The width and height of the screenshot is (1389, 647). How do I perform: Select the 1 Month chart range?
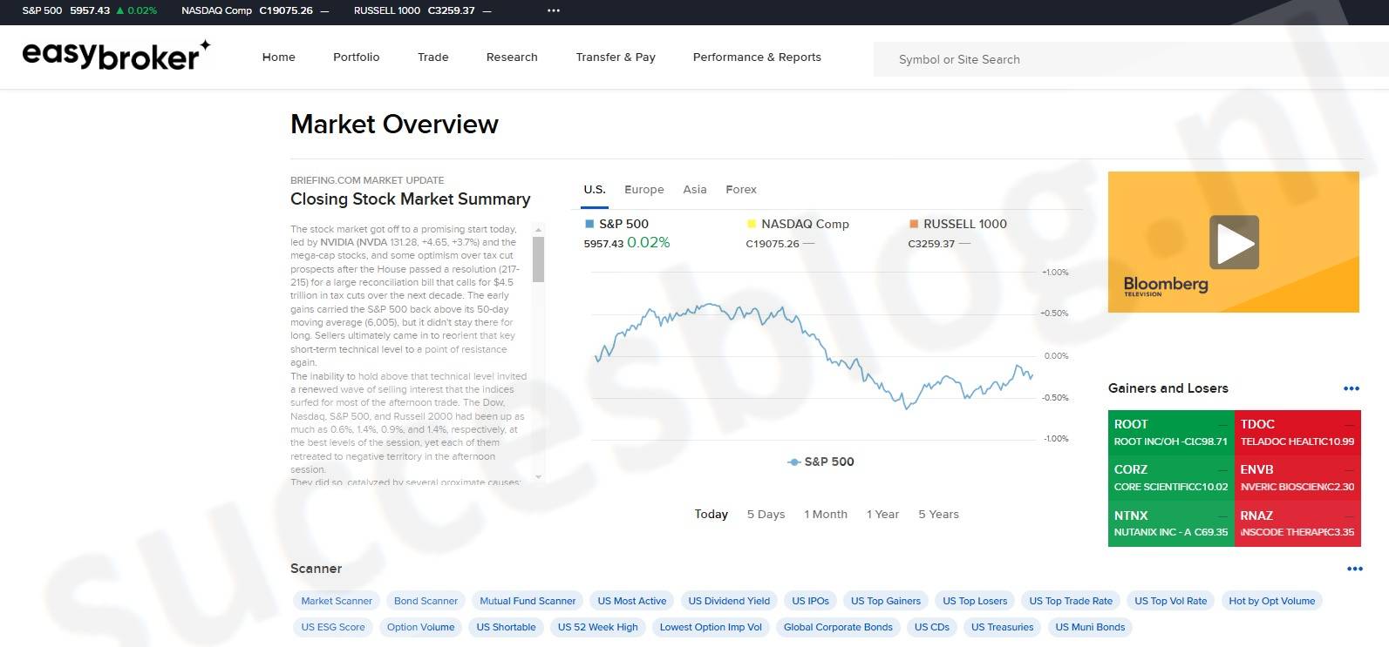coord(825,515)
